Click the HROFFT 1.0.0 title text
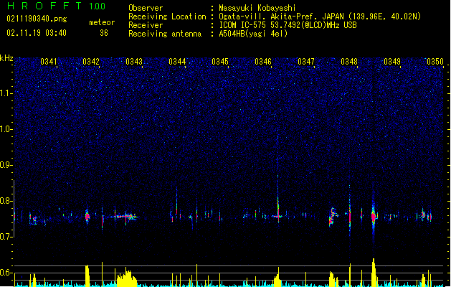Image resolution: width=451 pixels, height=287 pixels. pyautogui.click(x=56, y=6)
